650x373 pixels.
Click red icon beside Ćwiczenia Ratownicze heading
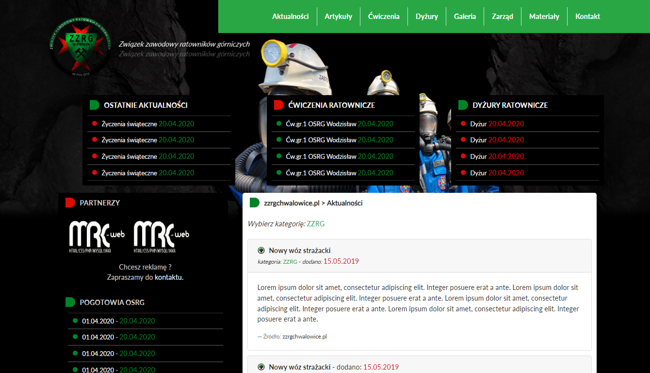278,105
